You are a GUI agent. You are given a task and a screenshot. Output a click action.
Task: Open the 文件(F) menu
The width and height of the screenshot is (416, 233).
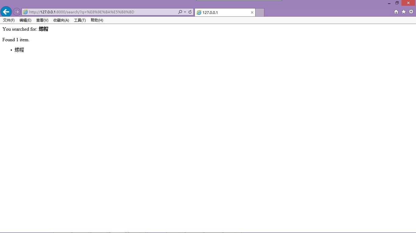click(x=9, y=20)
